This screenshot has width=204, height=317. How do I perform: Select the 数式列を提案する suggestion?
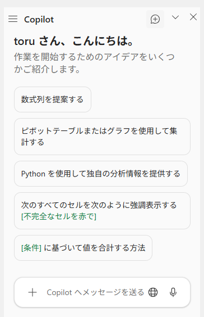pyautogui.click(x=53, y=99)
